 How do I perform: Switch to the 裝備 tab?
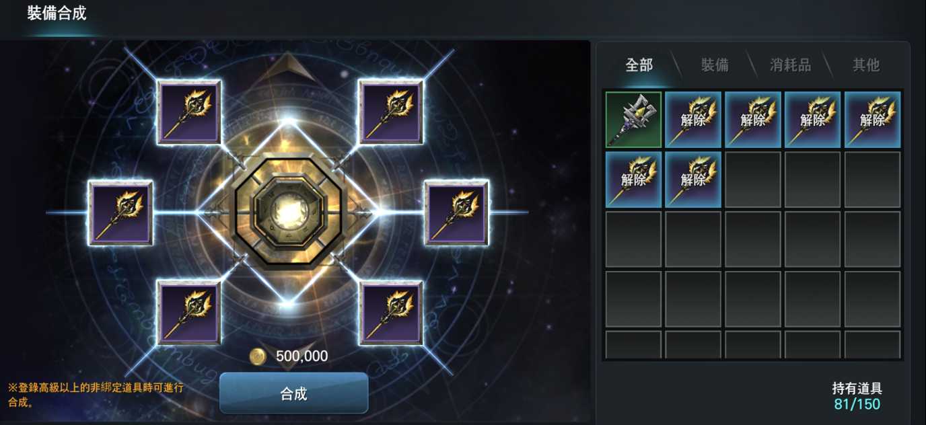coord(715,65)
